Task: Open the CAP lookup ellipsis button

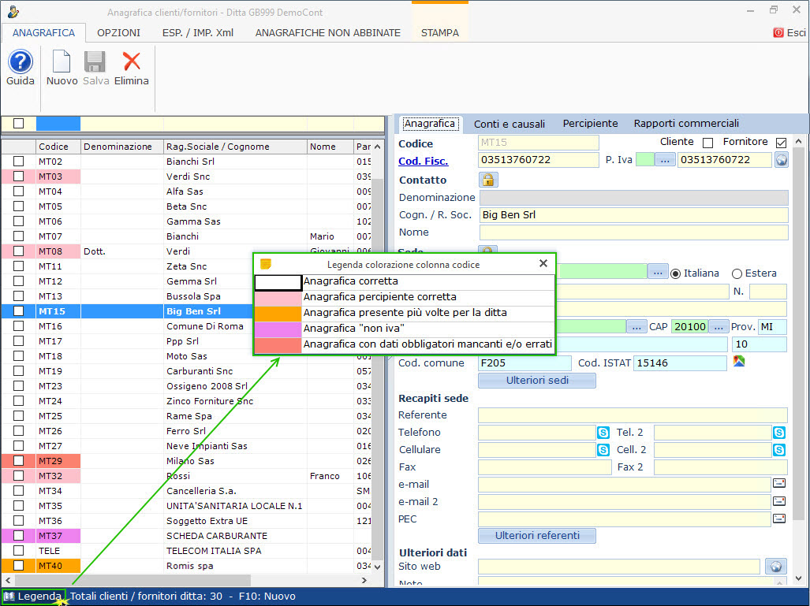Action: pos(718,326)
